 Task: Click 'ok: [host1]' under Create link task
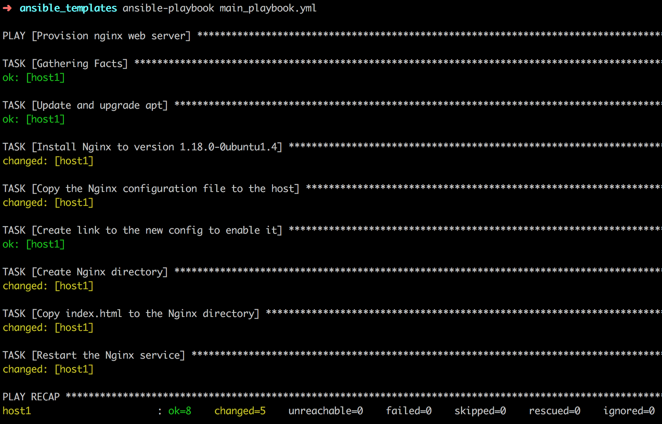34,244
